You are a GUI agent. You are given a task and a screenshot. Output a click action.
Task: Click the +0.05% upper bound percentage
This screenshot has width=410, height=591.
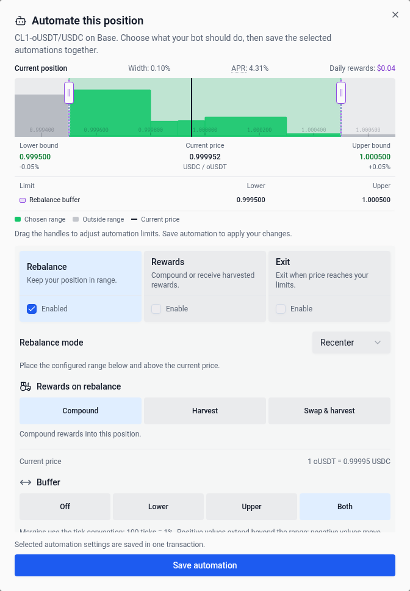pyautogui.click(x=379, y=167)
